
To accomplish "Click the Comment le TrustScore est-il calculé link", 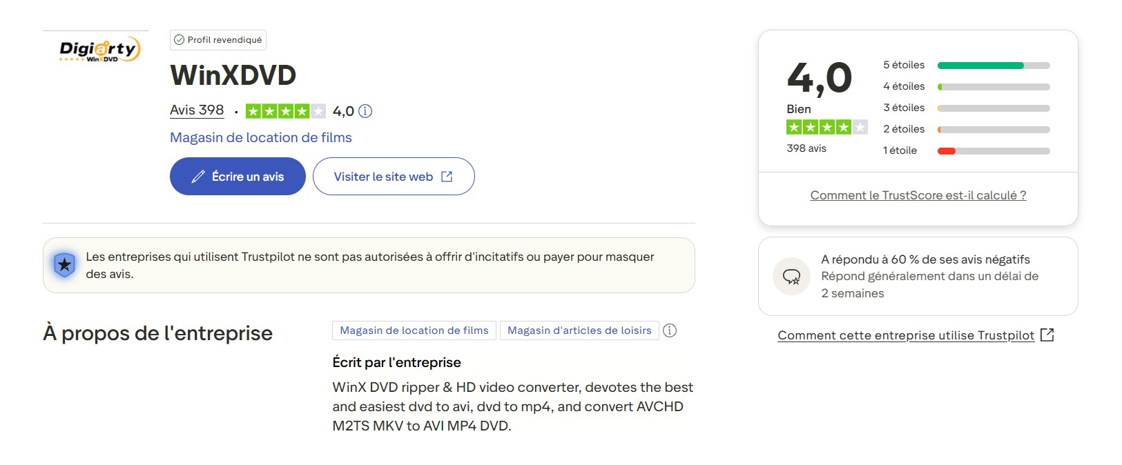I will pos(917,195).
